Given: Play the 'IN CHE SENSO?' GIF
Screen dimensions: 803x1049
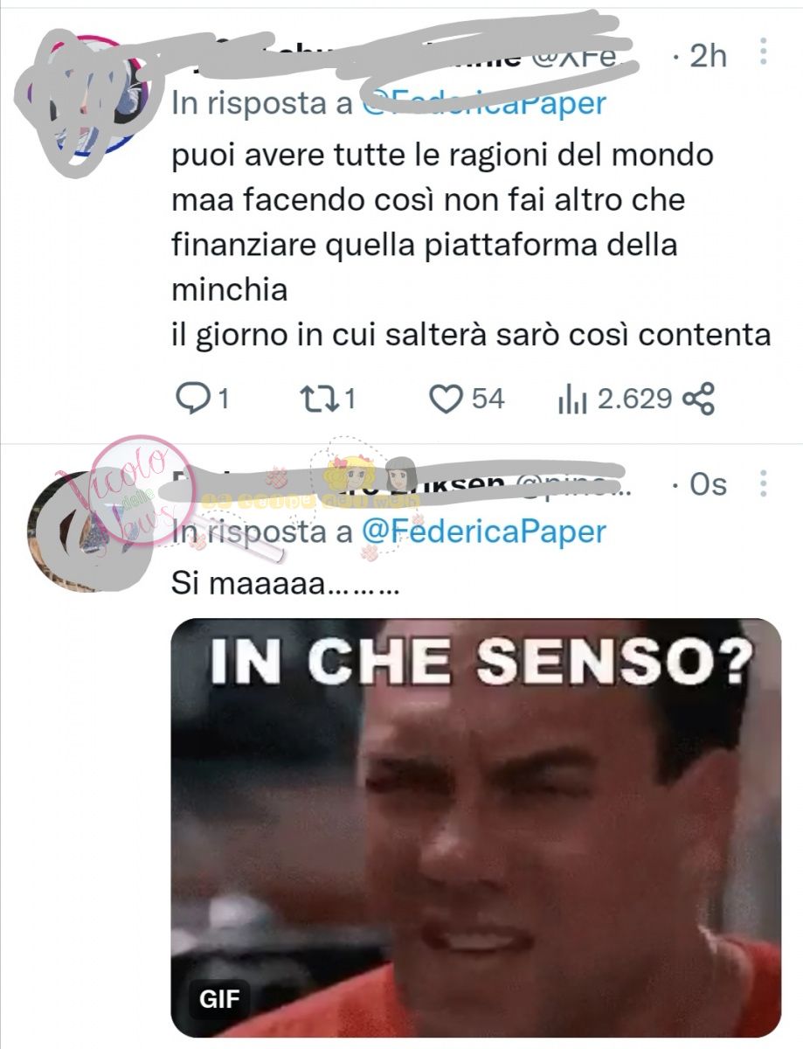Looking at the screenshot, I should tap(475, 827).
